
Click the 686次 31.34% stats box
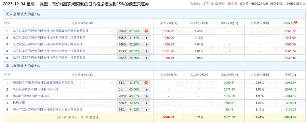coord(134,31)
